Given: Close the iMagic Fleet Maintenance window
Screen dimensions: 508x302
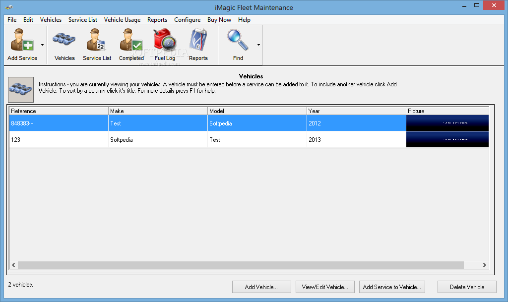Looking at the screenshot, I should 494,5.
